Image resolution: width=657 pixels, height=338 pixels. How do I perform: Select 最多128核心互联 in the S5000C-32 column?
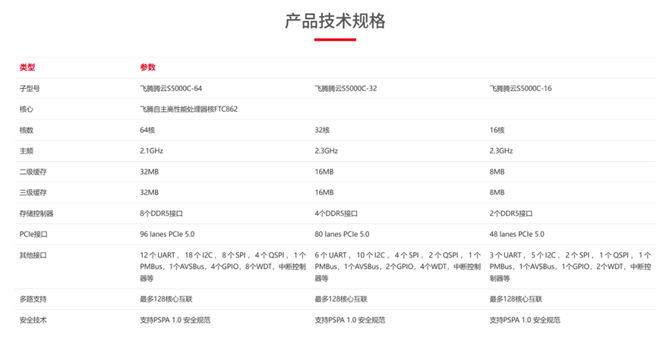pyautogui.click(x=340, y=299)
